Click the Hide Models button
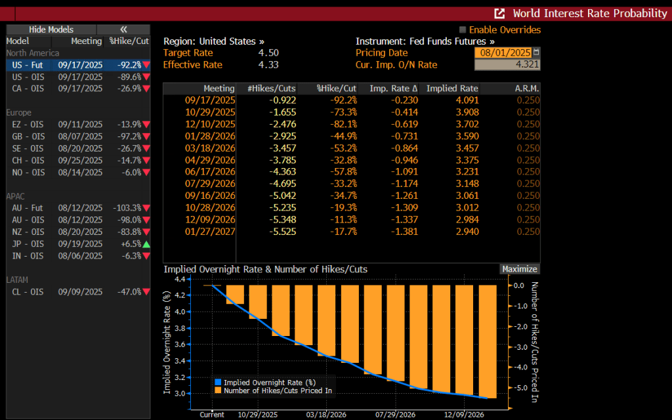The image size is (672, 420). coord(51,30)
